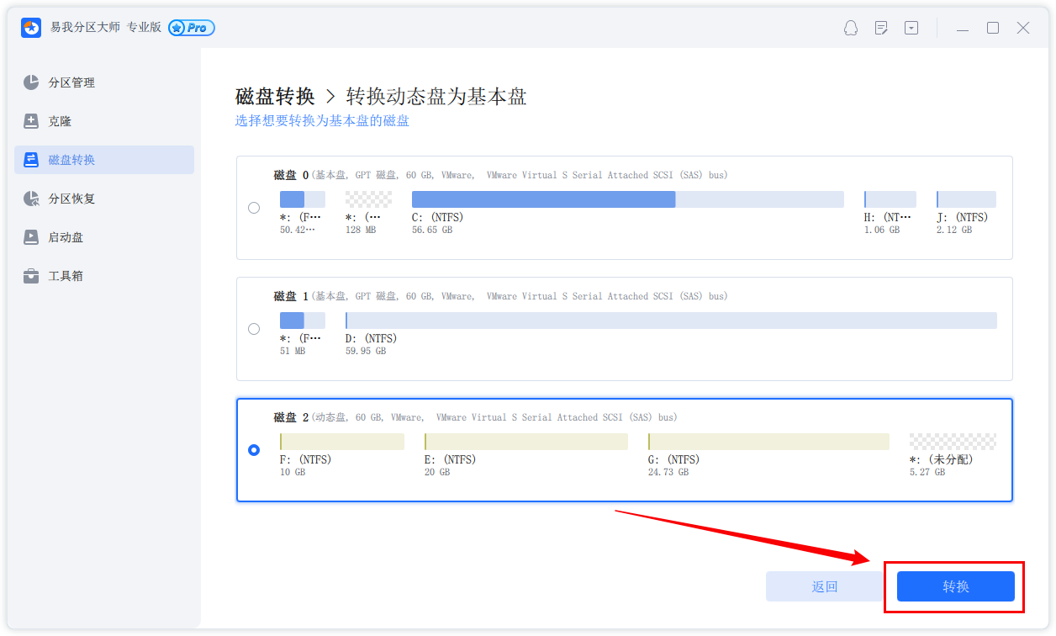The image size is (1056, 636).
Task: Go back to 磁盘转换 breadcrumb heading
Action: pyautogui.click(x=275, y=97)
